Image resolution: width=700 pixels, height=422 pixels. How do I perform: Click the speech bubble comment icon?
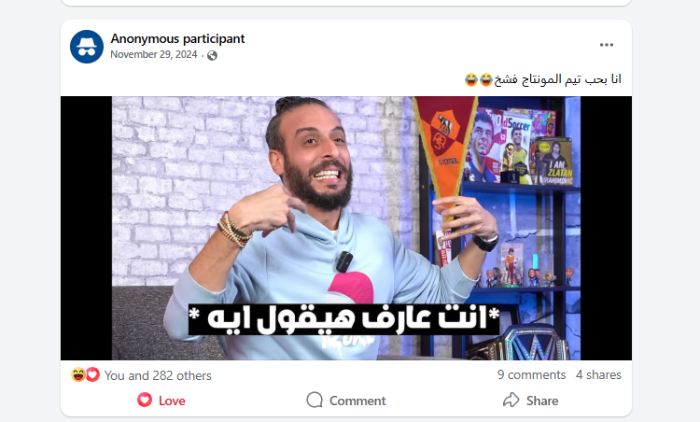pyautogui.click(x=315, y=400)
